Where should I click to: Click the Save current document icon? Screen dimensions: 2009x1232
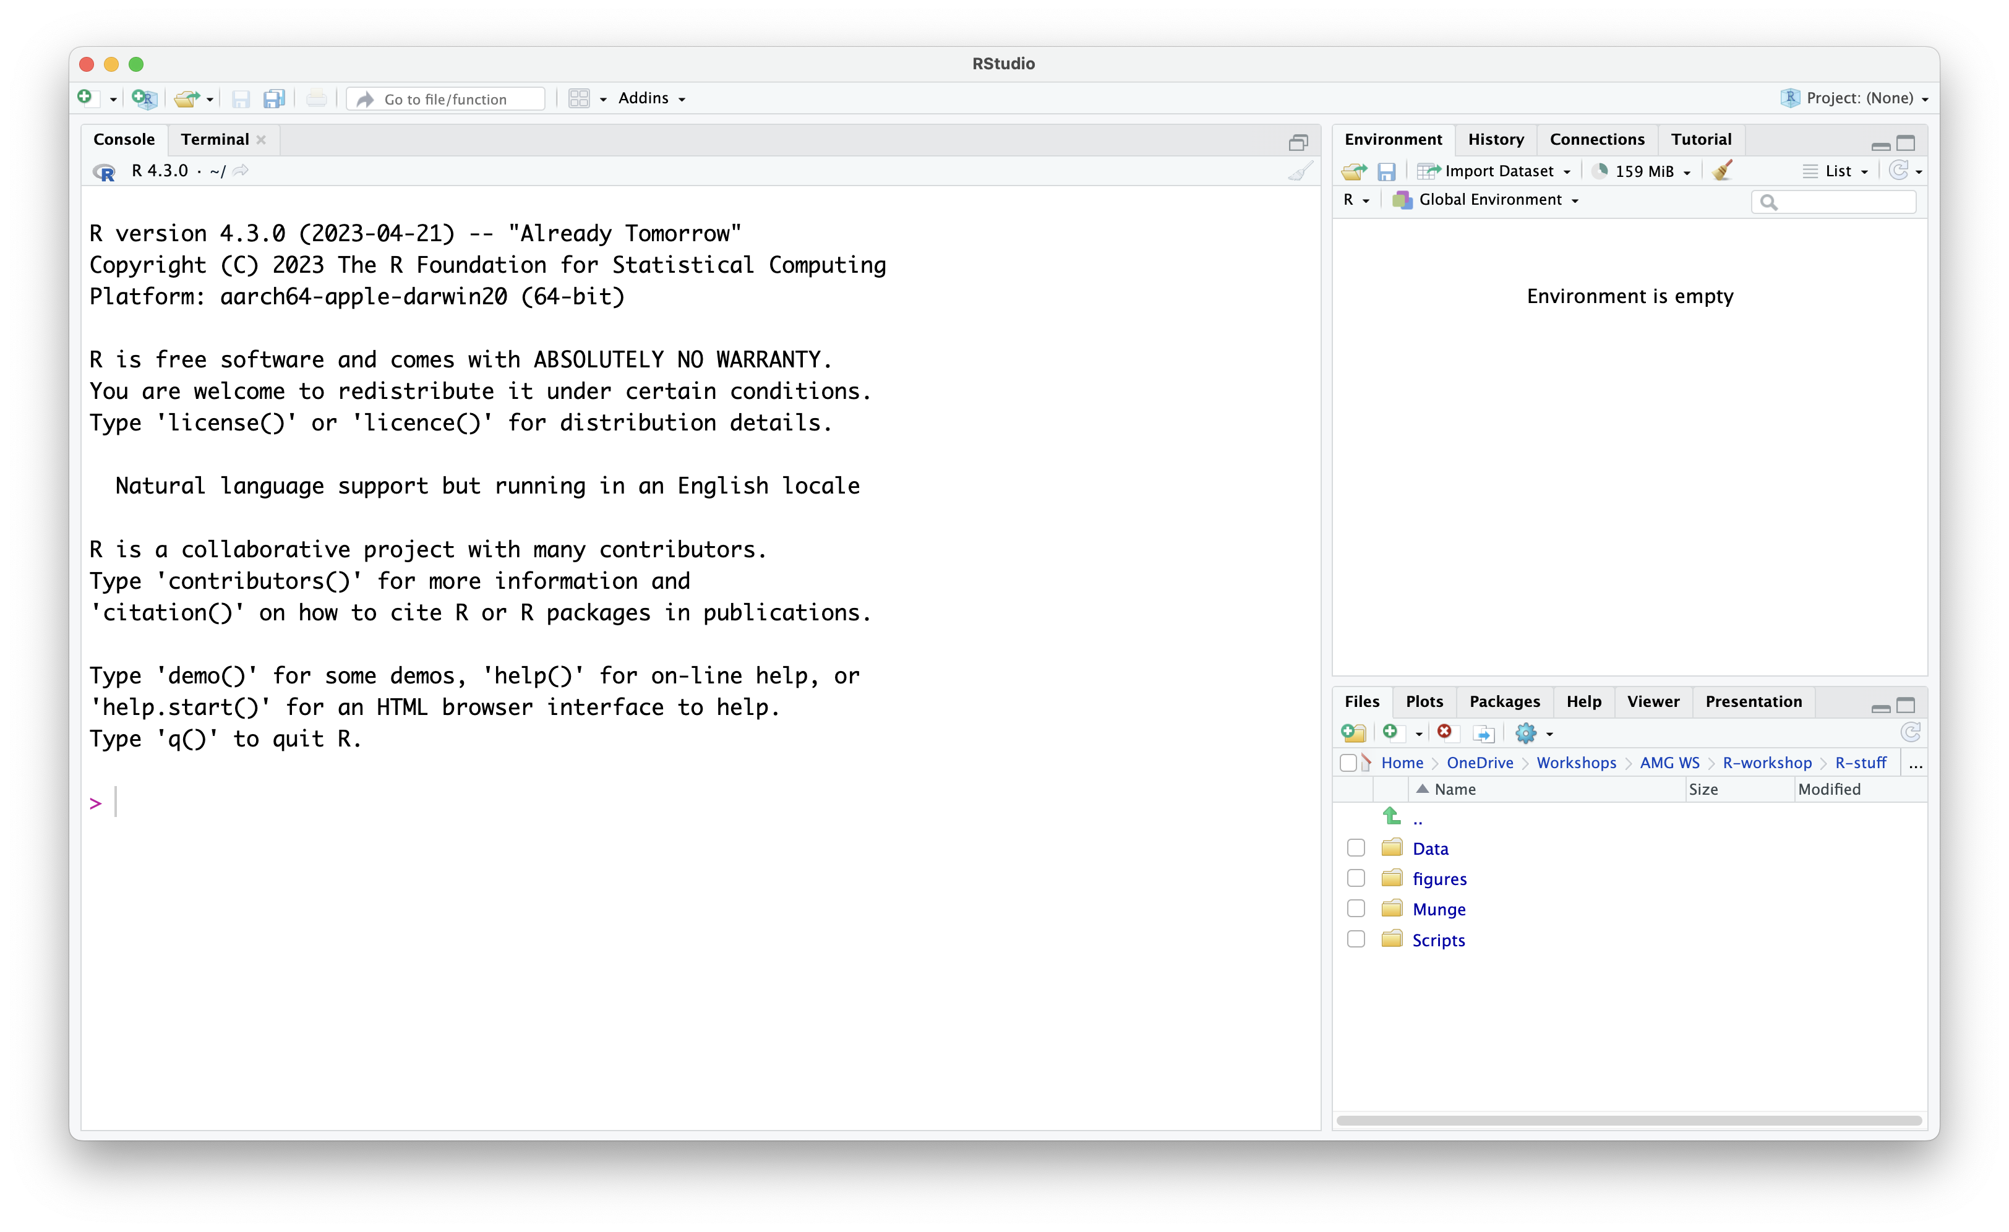pos(241,99)
